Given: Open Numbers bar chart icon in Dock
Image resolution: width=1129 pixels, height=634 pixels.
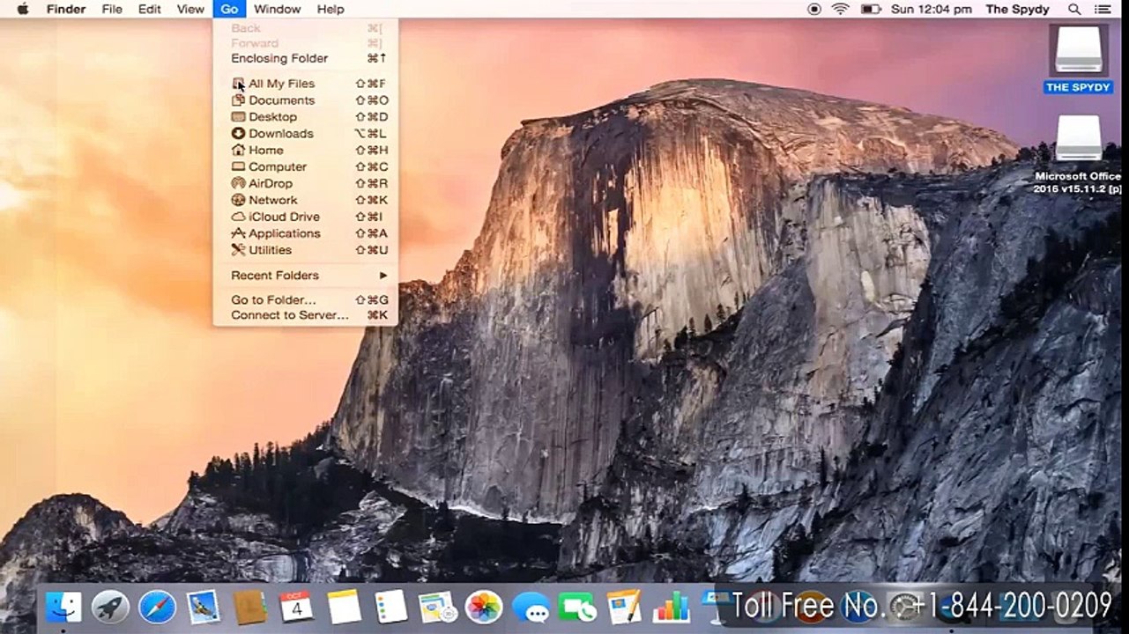Looking at the screenshot, I should [x=671, y=607].
